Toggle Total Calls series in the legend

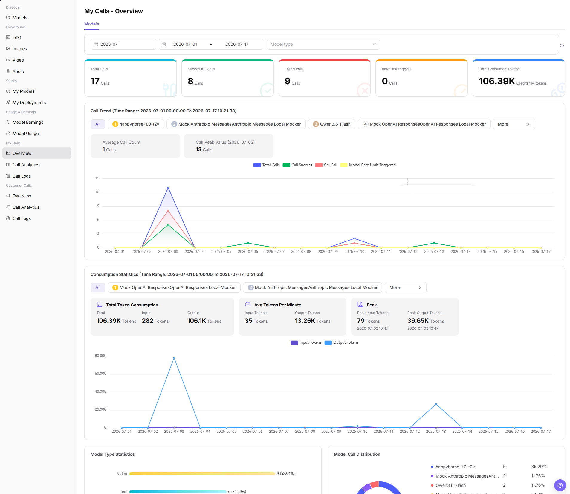(x=266, y=165)
